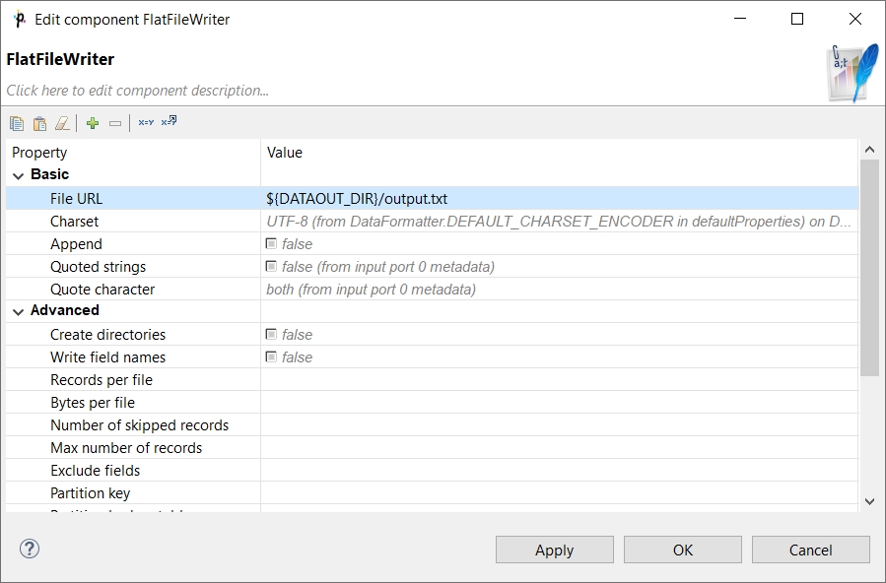Click the copy properties toolbar icon
Viewport: 886px width, 583px height.
pyautogui.click(x=17, y=123)
